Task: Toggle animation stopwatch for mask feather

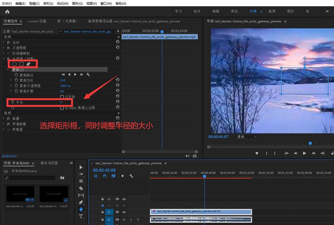Action: (16, 80)
